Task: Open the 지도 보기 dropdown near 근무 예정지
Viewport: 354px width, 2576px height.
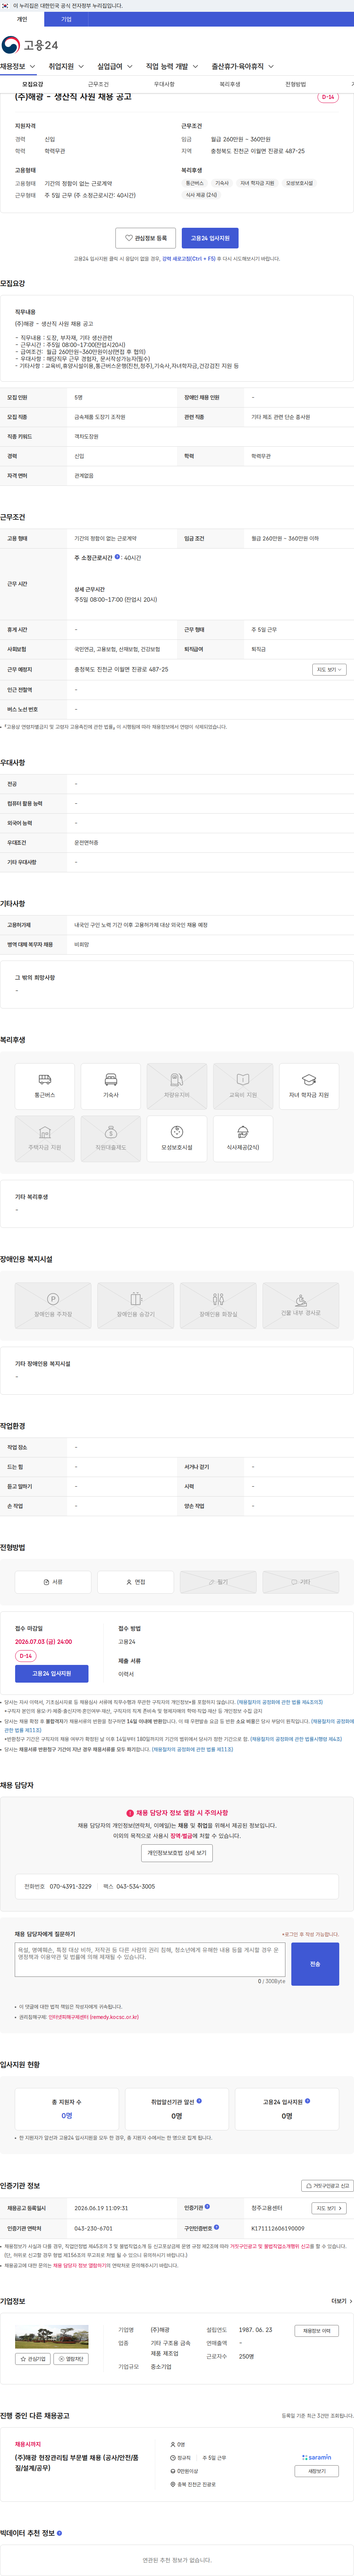Action: pyautogui.click(x=329, y=670)
